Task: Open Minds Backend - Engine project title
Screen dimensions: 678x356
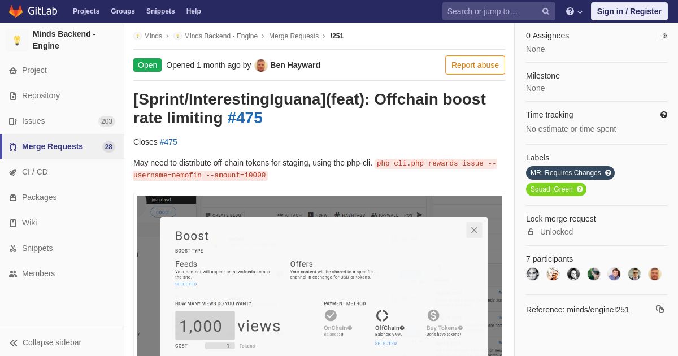Action: (x=64, y=40)
